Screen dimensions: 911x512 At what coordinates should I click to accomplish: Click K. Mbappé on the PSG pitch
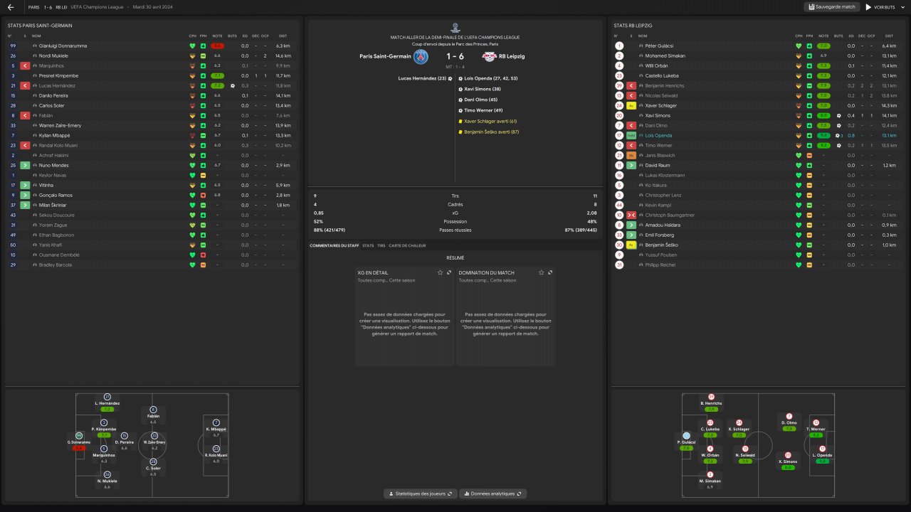pyautogui.click(x=216, y=427)
